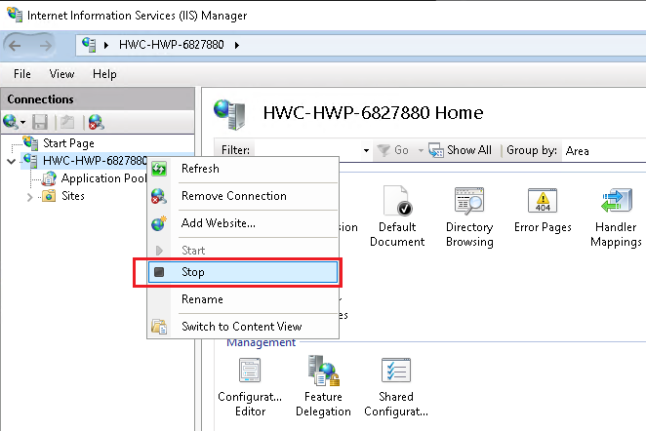The width and height of the screenshot is (646, 431).
Task: Click the large server icon beside Home heading
Action: (x=230, y=114)
